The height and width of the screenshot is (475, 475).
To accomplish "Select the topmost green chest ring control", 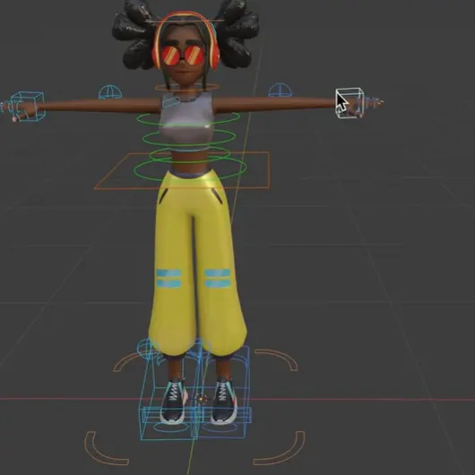I will (x=188, y=118).
